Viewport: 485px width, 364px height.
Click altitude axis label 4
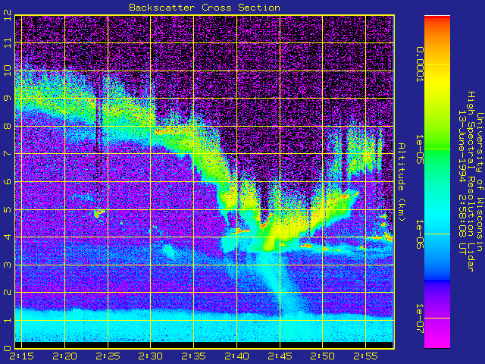coord(8,237)
